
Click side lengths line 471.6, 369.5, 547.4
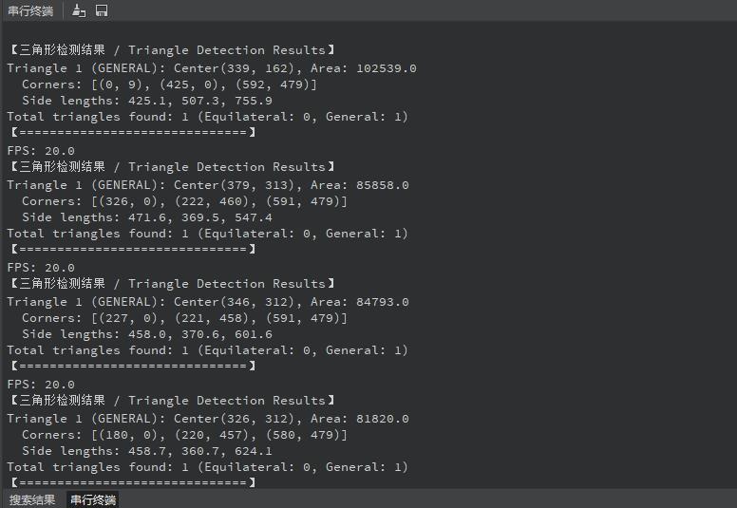[147, 217]
